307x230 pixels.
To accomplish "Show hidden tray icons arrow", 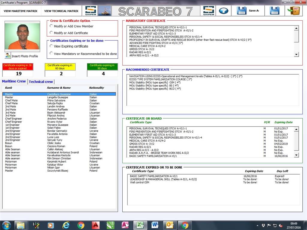I will point(258,226).
